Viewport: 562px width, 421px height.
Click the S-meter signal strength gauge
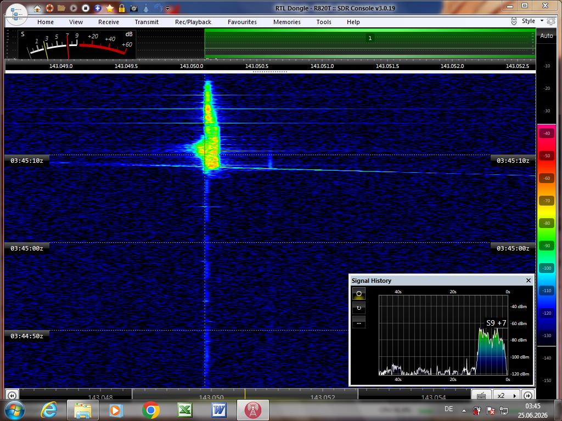[77, 44]
